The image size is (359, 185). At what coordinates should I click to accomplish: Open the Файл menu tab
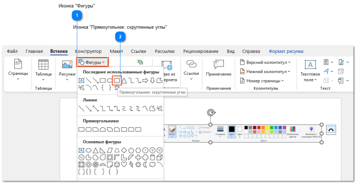[x=12, y=51]
